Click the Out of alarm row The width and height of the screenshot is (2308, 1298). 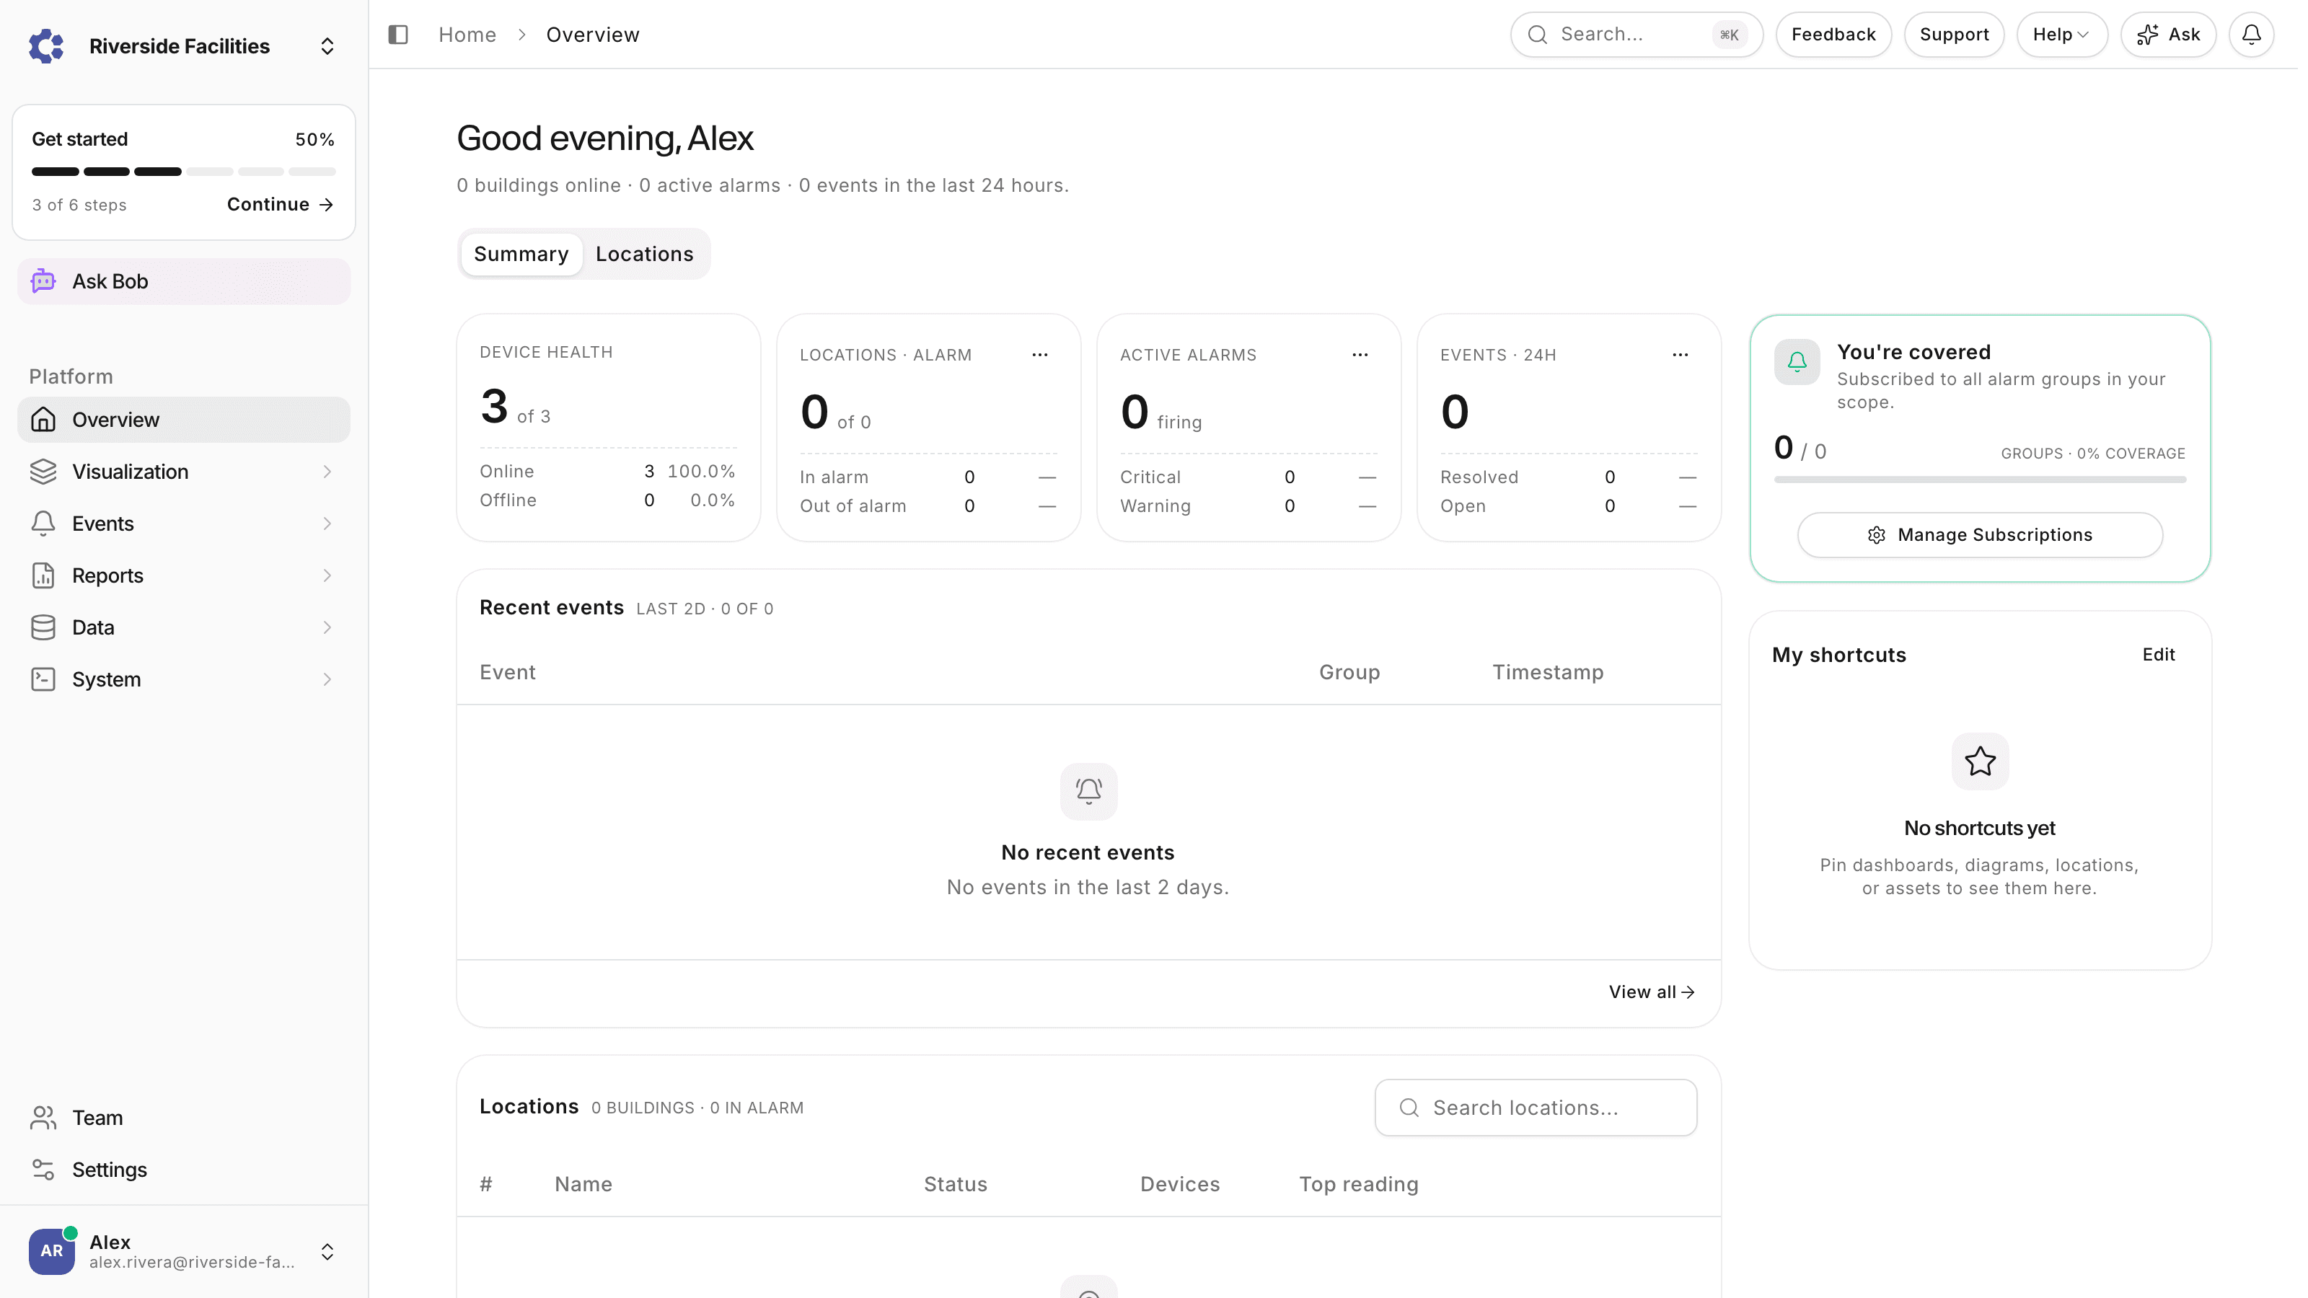tap(928, 506)
